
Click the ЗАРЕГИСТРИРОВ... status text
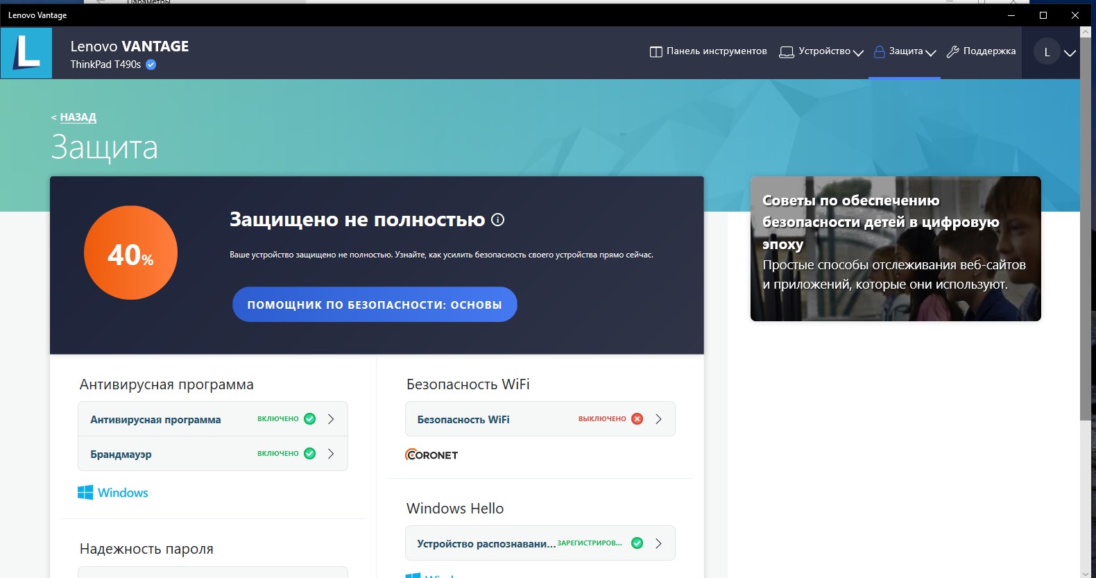590,543
